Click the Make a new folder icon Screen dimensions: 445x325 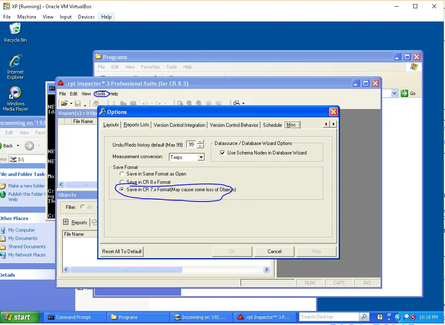[x=3, y=186]
